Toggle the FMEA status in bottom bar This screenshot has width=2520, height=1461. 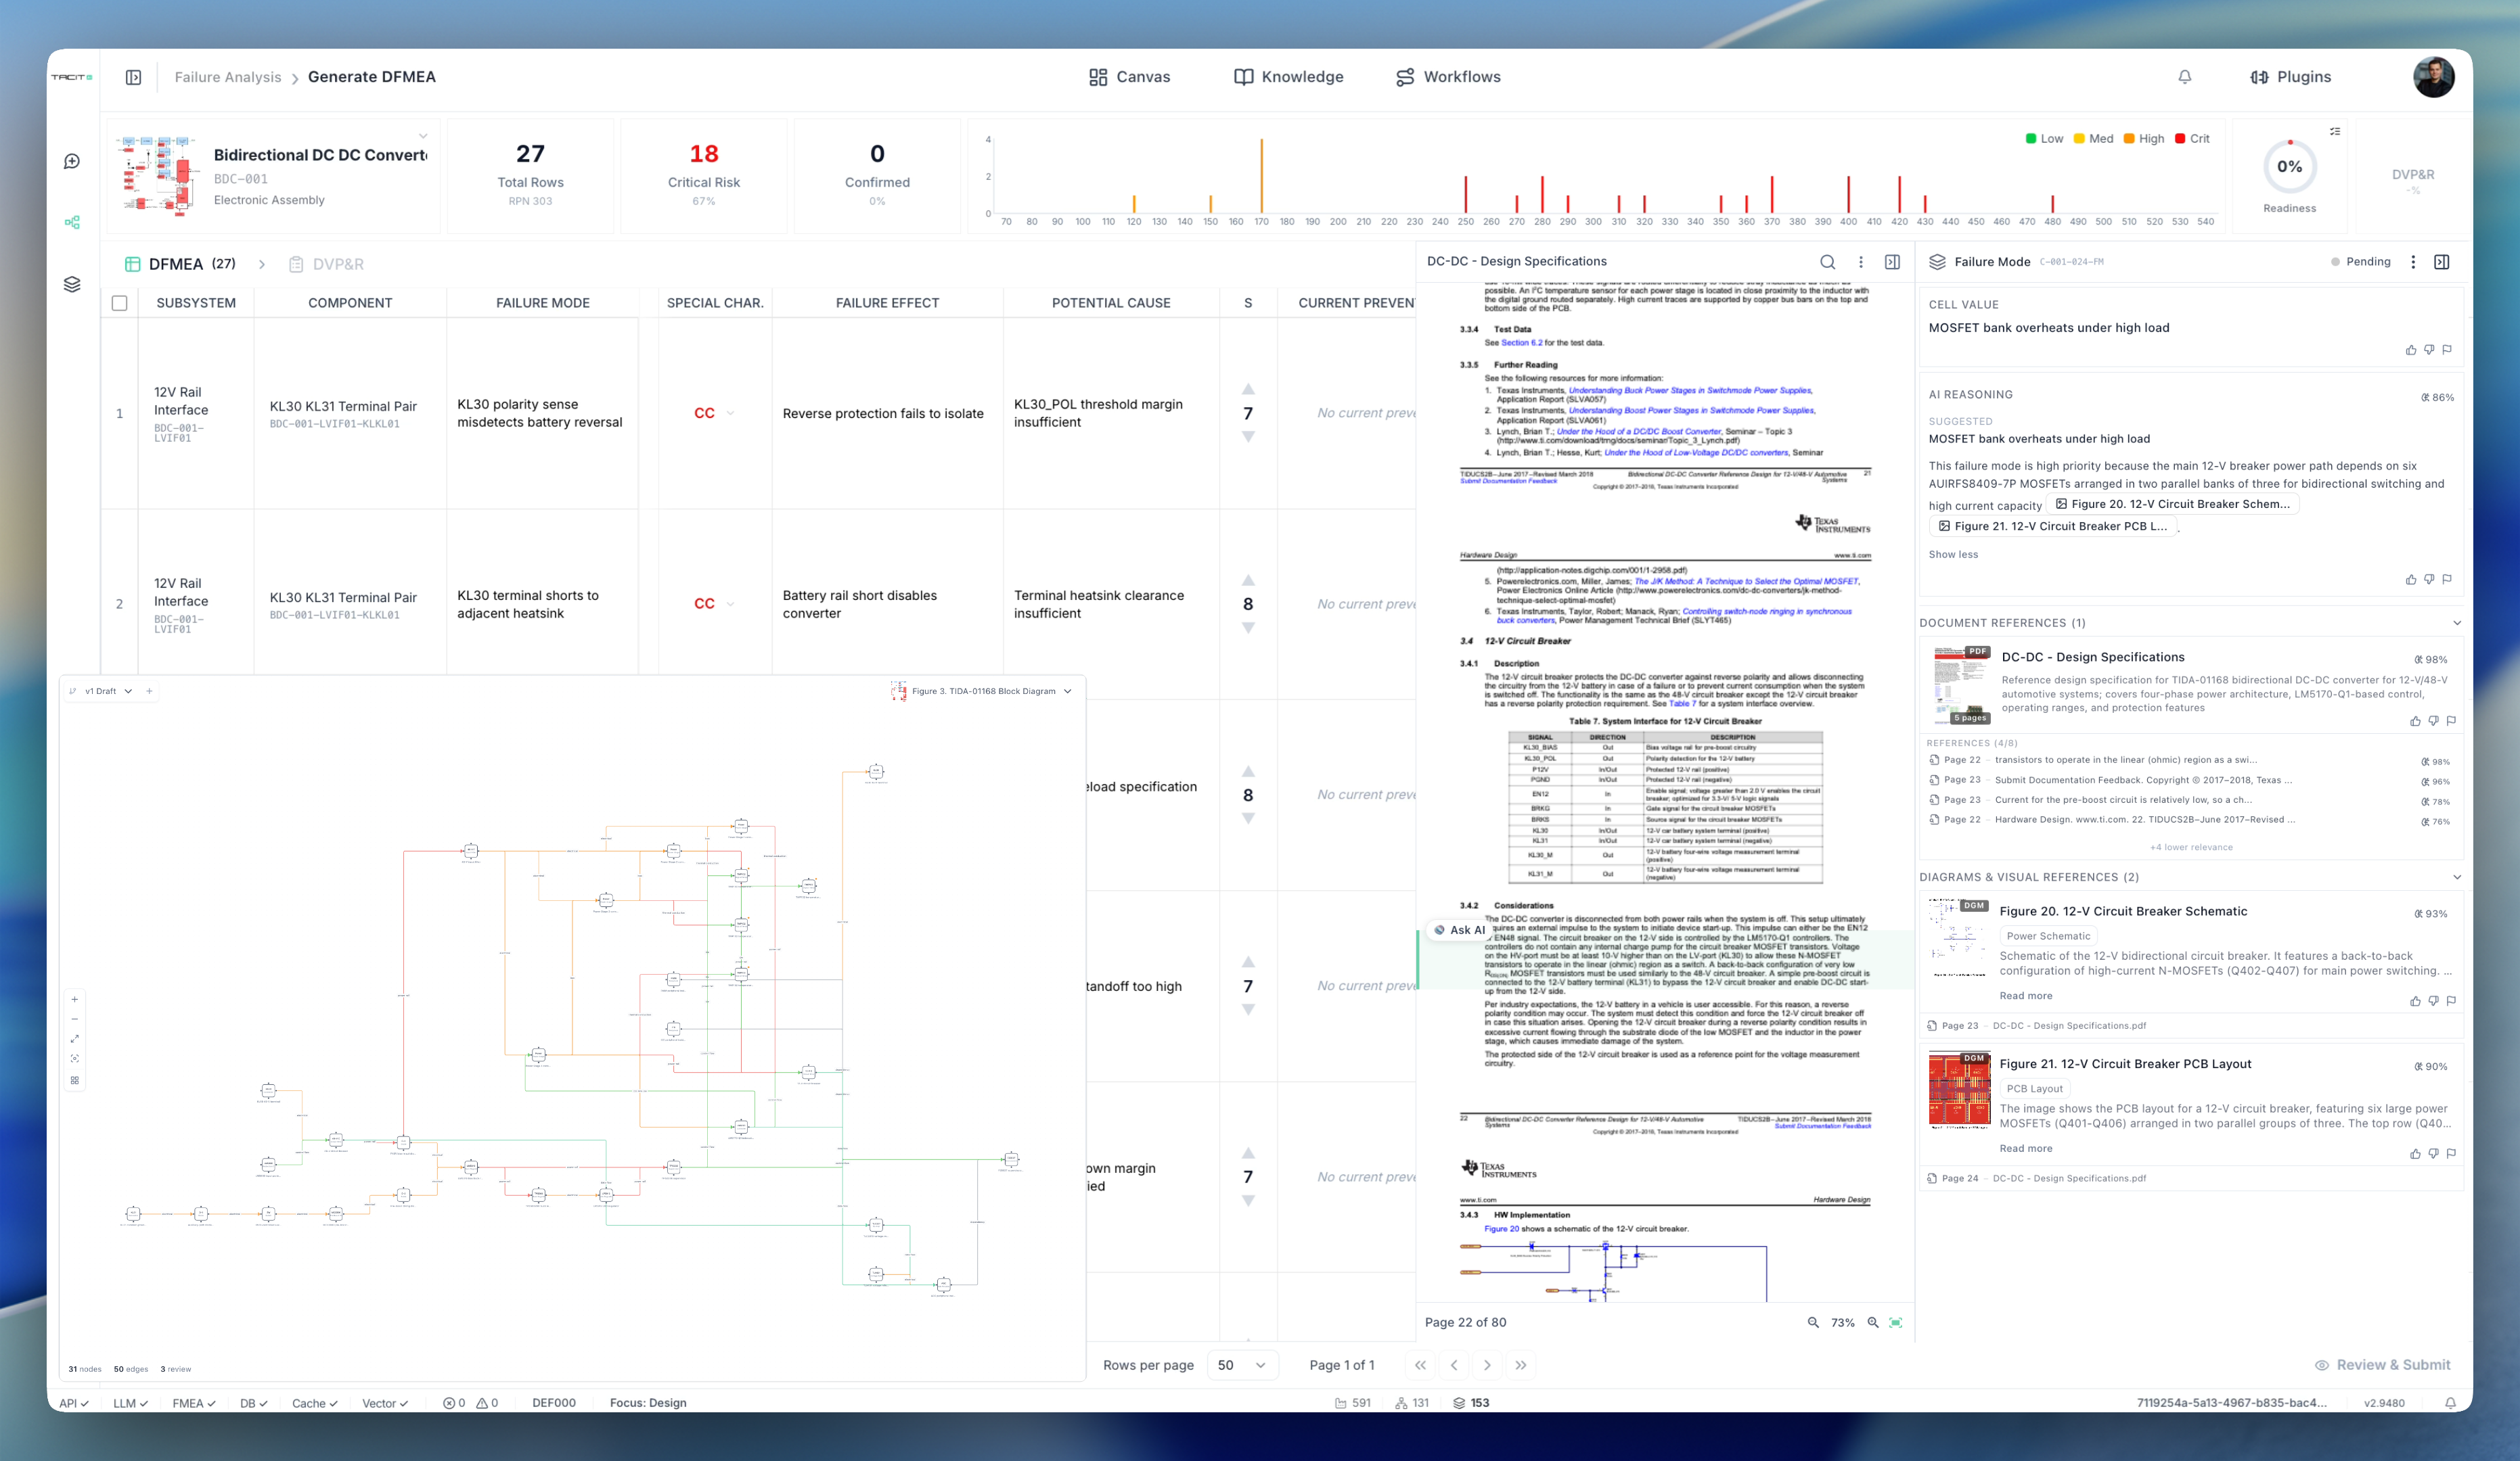tap(194, 1403)
